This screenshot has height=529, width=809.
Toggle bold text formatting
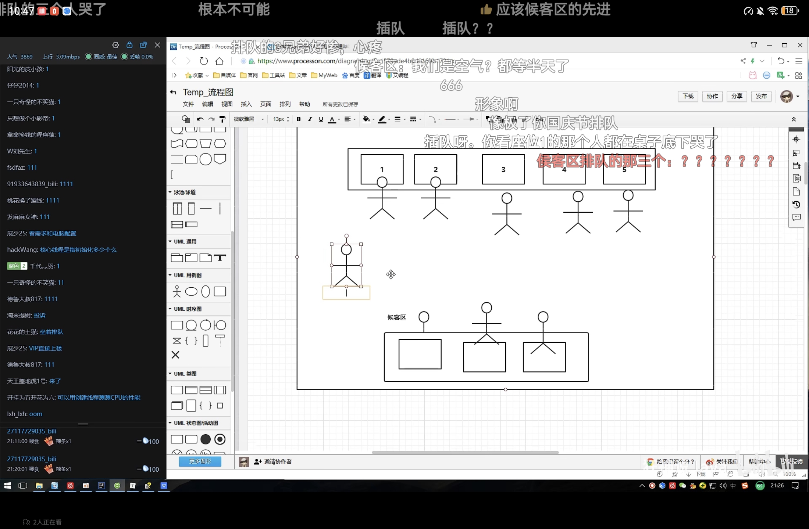pyautogui.click(x=299, y=119)
